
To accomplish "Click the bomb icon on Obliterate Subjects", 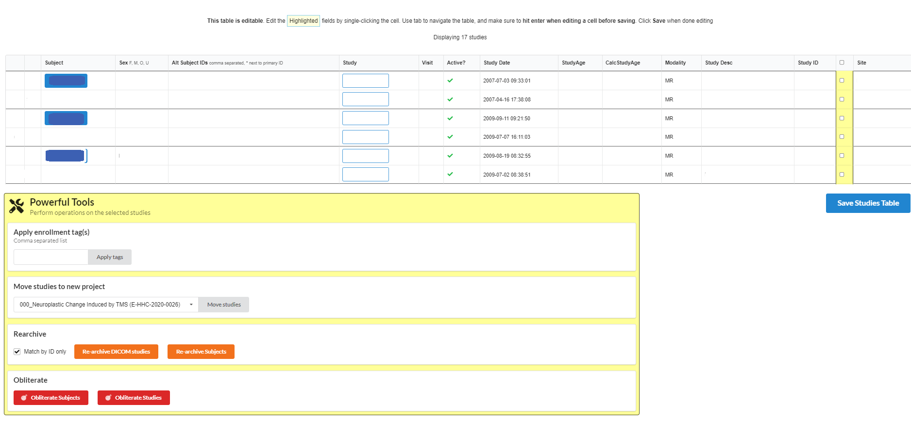I will click(x=24, y=398).
